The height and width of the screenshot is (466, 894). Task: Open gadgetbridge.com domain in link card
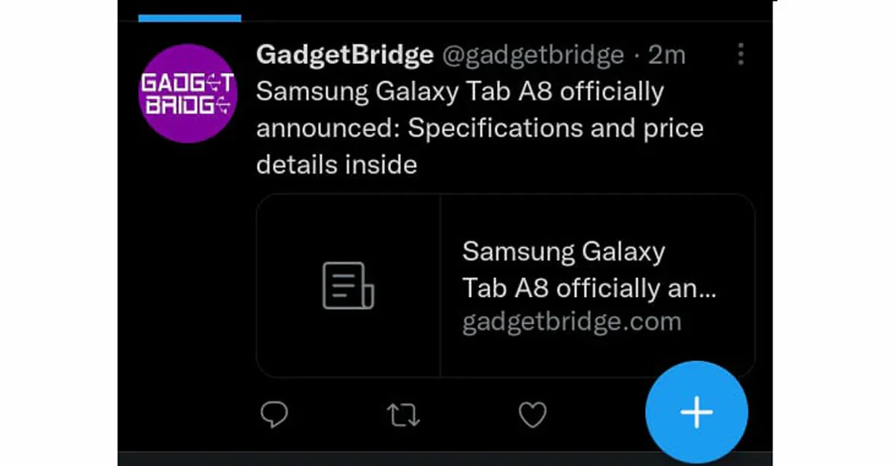(x=571, y=322)
